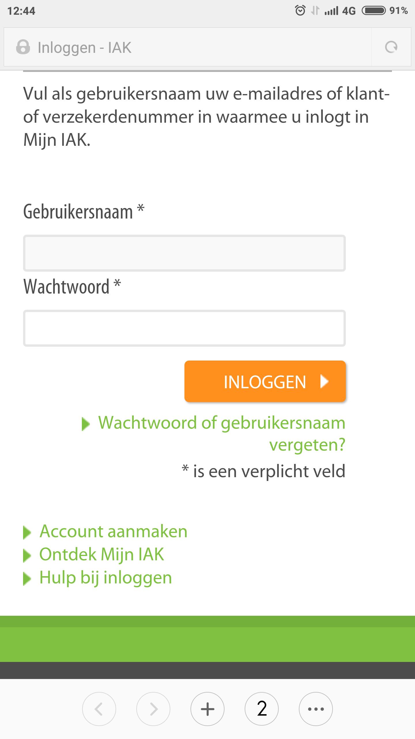
Task: Tap the refresh icon in the address bar
Action: point(391,47)
